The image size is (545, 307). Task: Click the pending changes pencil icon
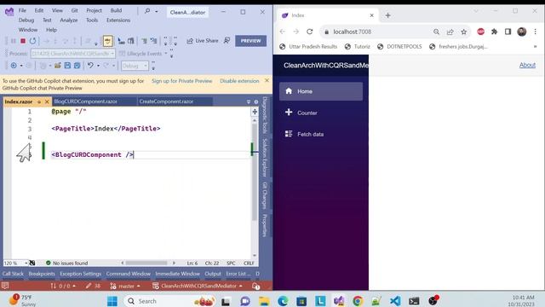tap(93, 287)
